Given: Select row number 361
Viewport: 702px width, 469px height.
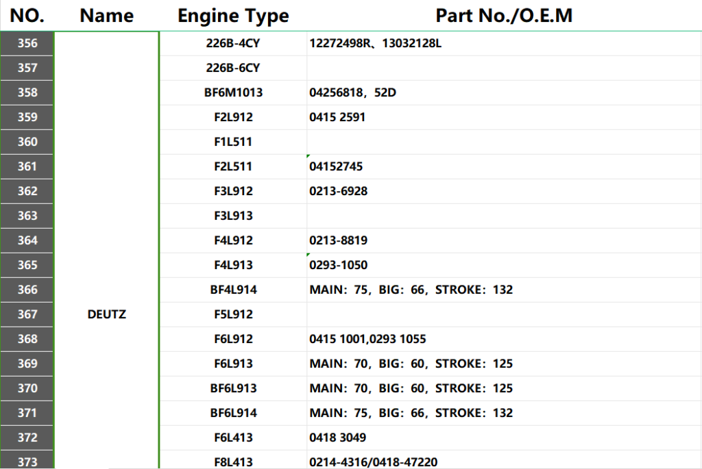Looking at the screenshot, I should [27, 166].
